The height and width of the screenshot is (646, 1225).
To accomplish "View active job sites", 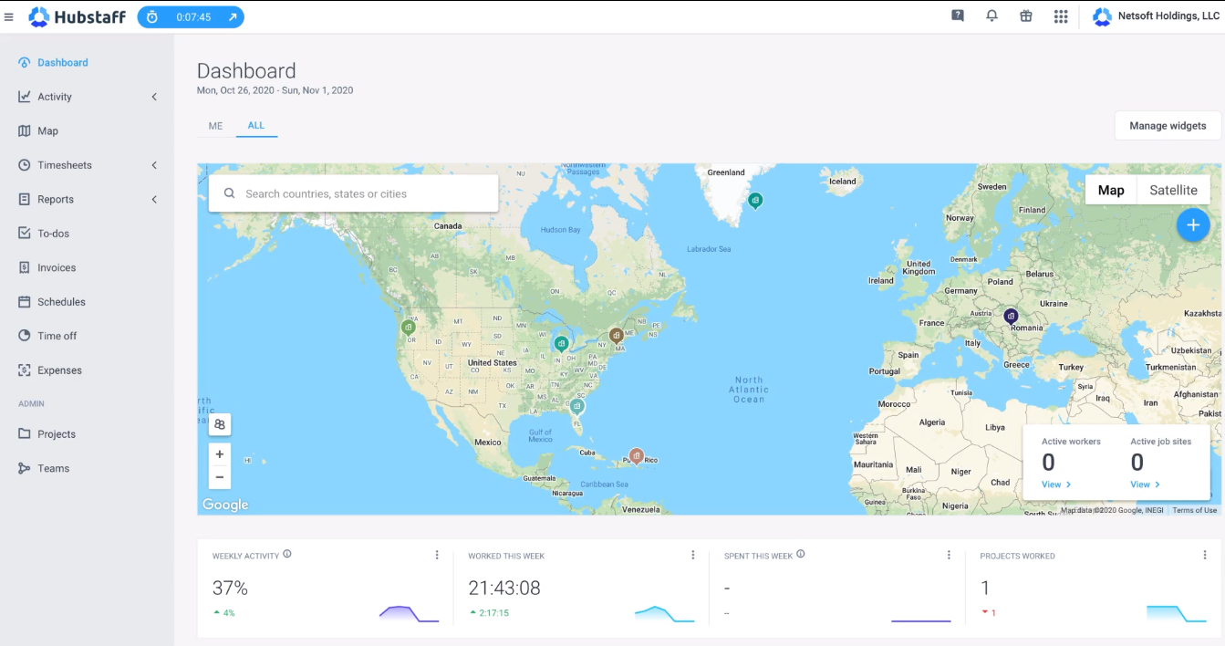I will [1145, 484].
